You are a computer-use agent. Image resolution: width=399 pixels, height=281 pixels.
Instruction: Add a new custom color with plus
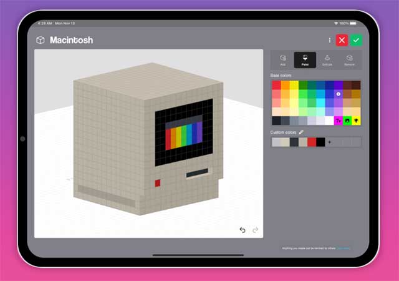point(329,142)
